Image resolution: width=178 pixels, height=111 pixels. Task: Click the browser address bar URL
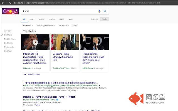(x=93, y=3)
